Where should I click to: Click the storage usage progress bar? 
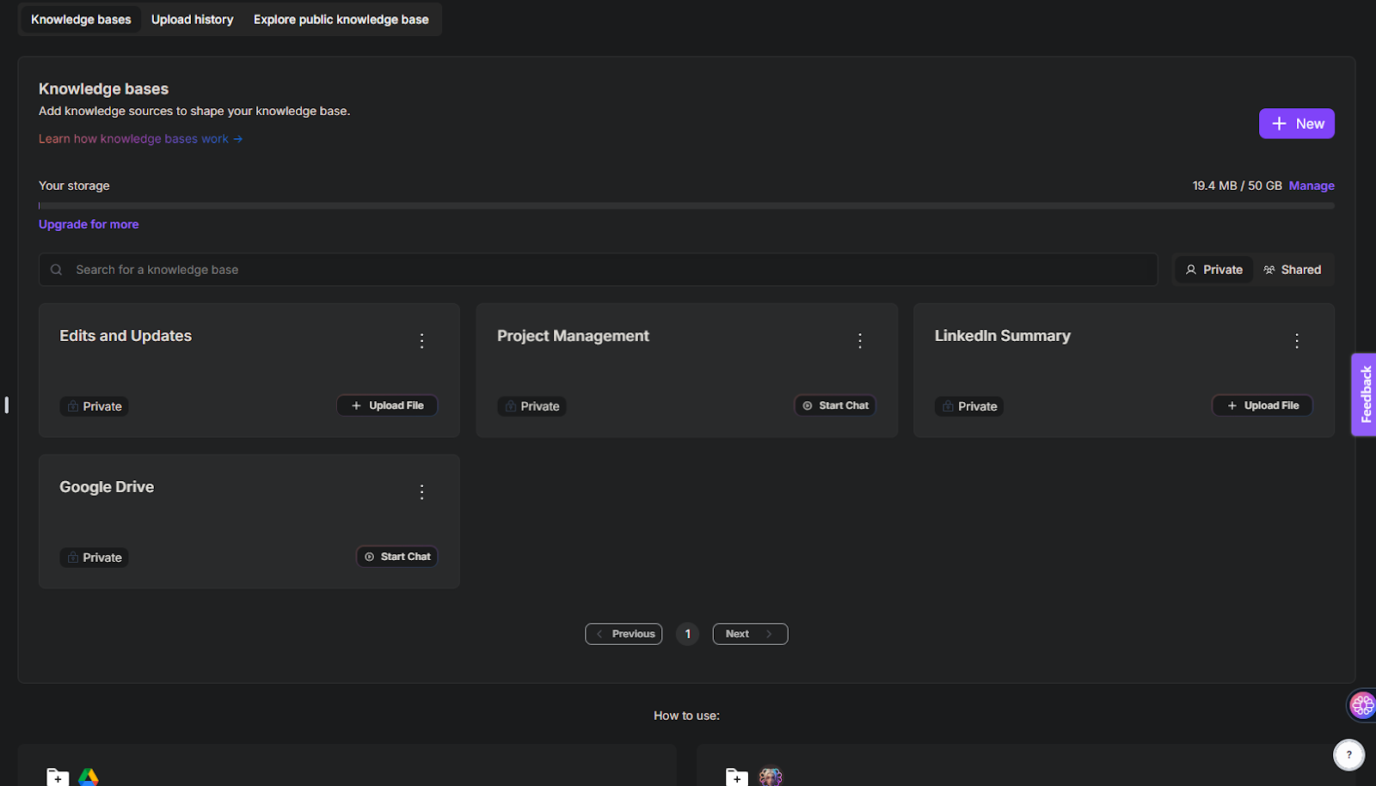686,206
